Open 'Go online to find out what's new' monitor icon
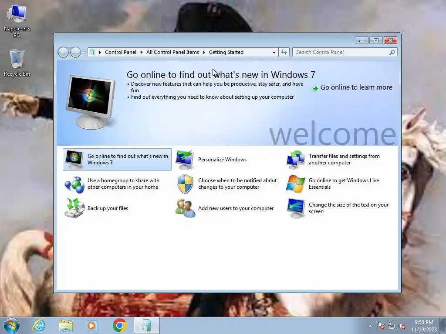 pos(74,159)
